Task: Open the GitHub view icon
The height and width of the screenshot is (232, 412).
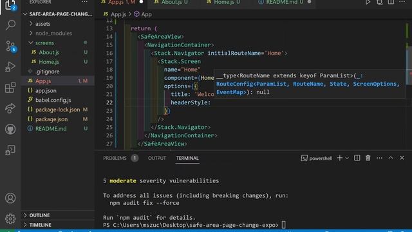Action: tap(10, 129)
